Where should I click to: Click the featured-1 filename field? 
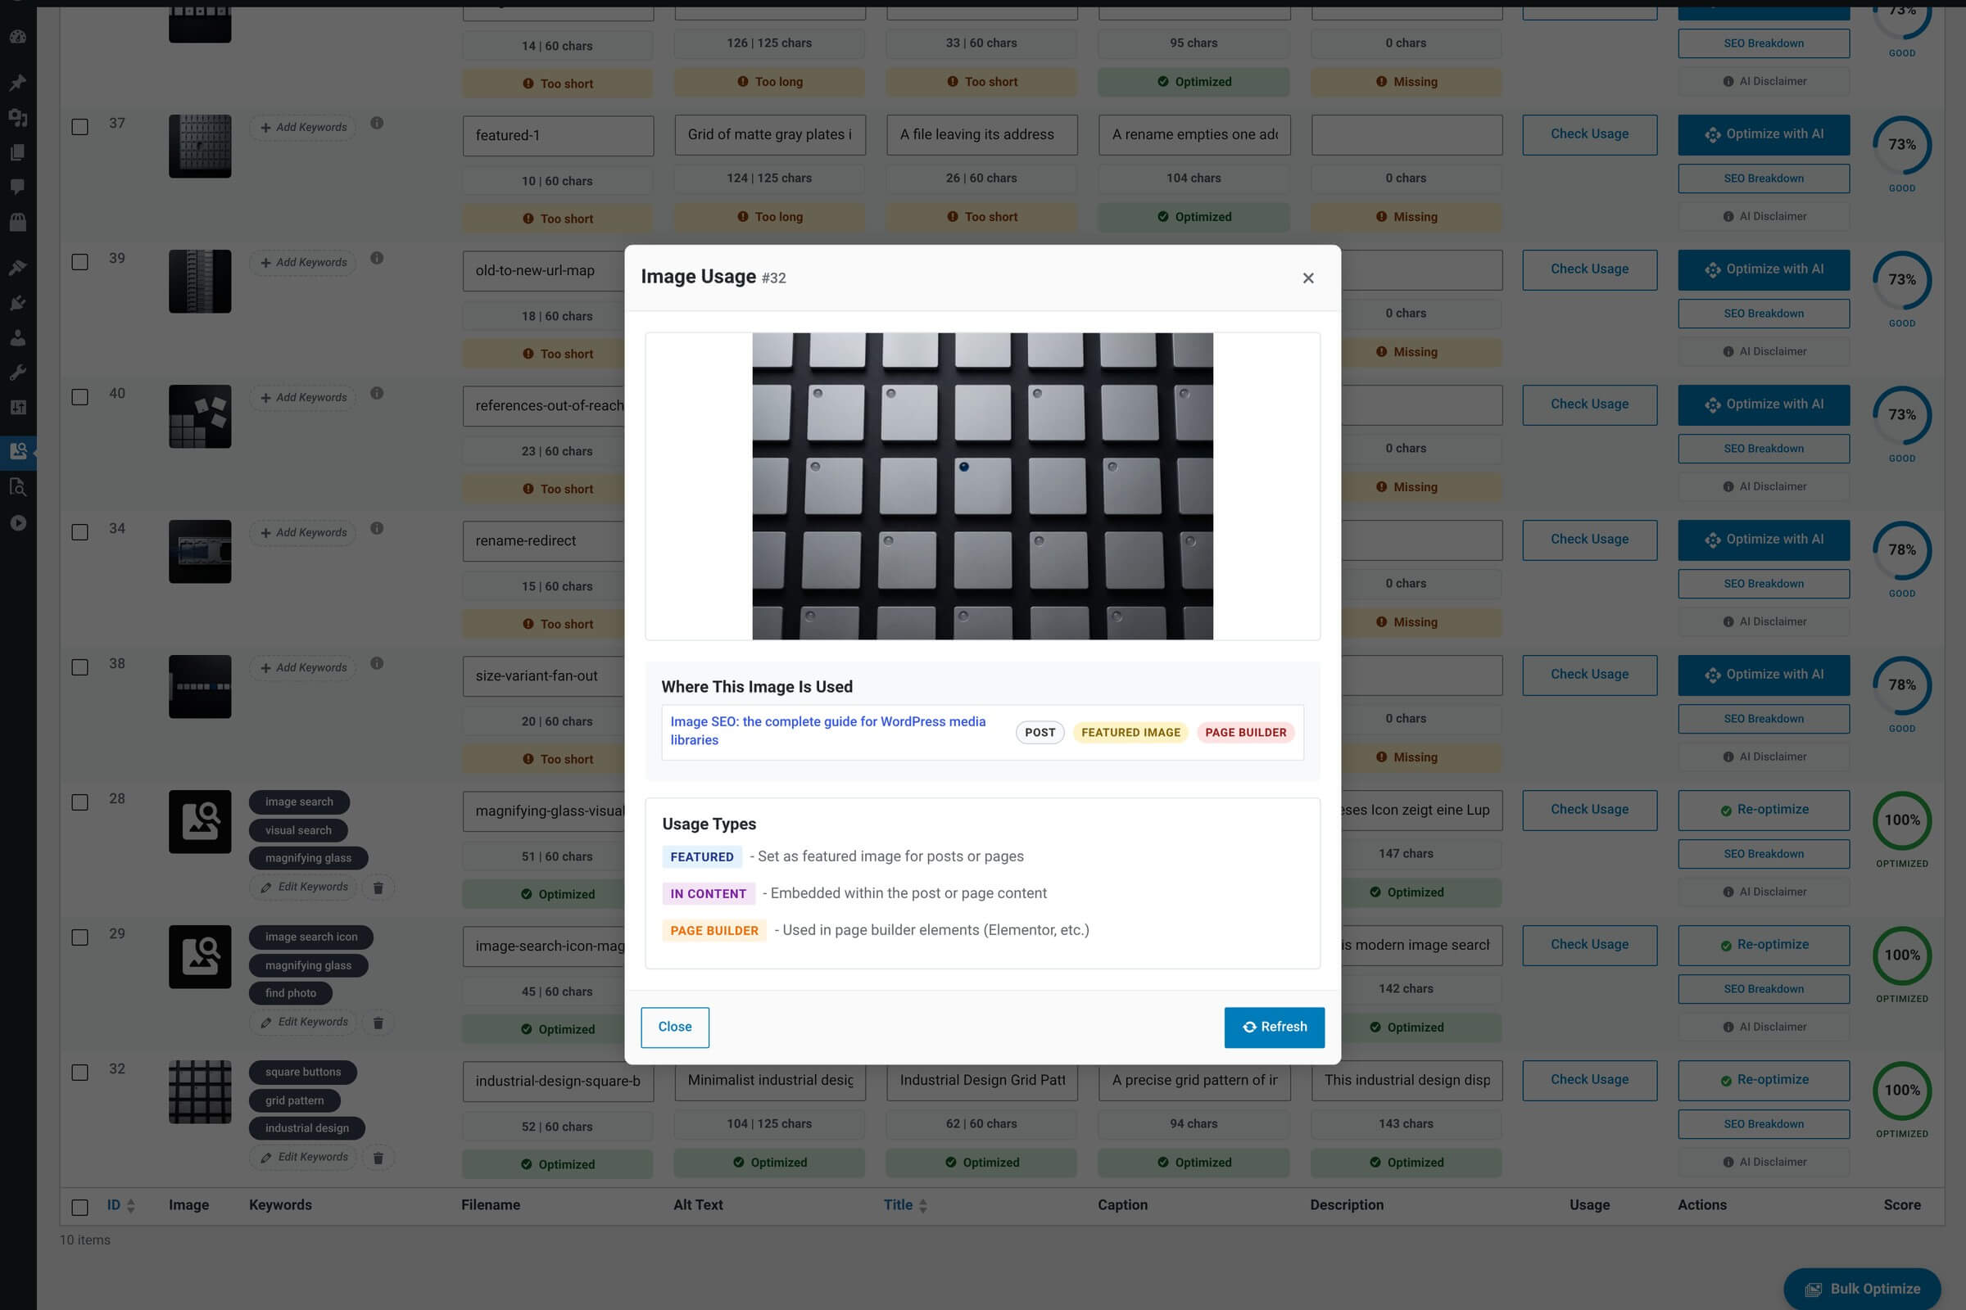click(x=559, y=135)
